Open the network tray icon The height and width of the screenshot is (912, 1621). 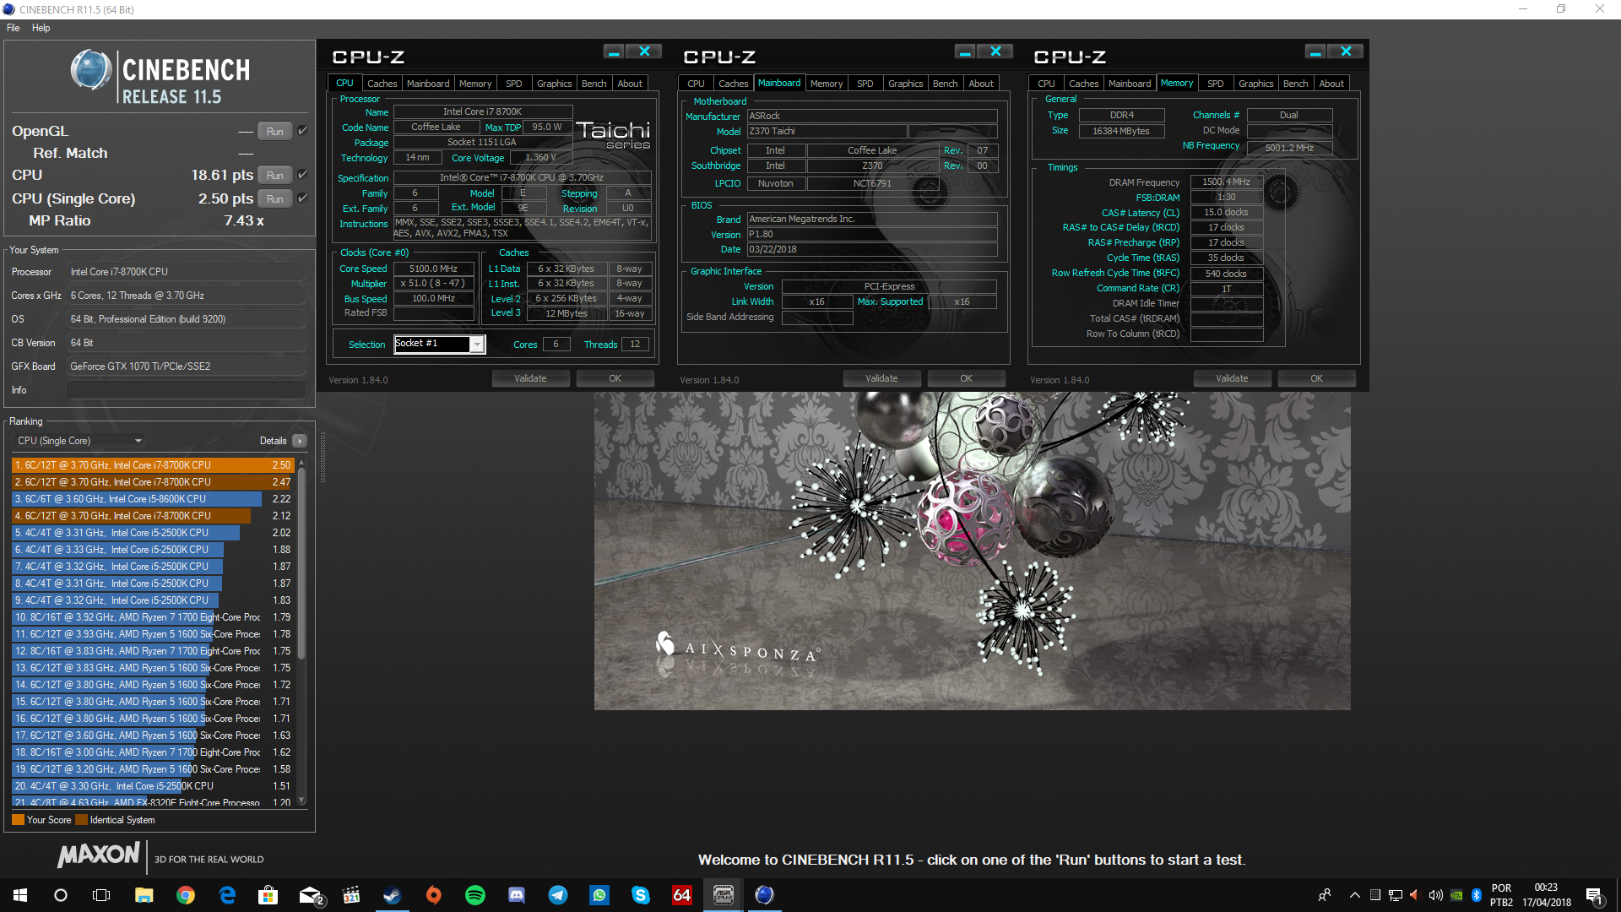(1396, 895)
